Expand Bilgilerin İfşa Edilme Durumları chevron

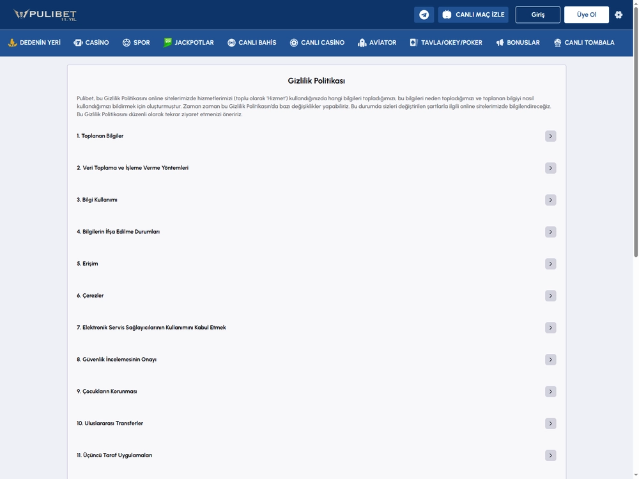[x=551, y=232]
